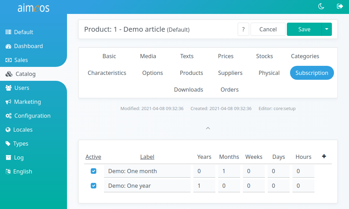Open the Categories tab
This screenshot has height=209, width=349.
click(x=305, y=56)
